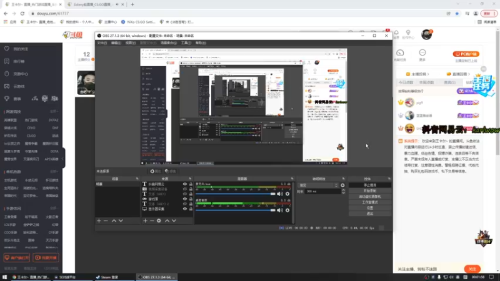The height and width of the screenshot is (281, 500).
Task: Switch to 本周点数 tab
Action: click(x=426, y=82)
